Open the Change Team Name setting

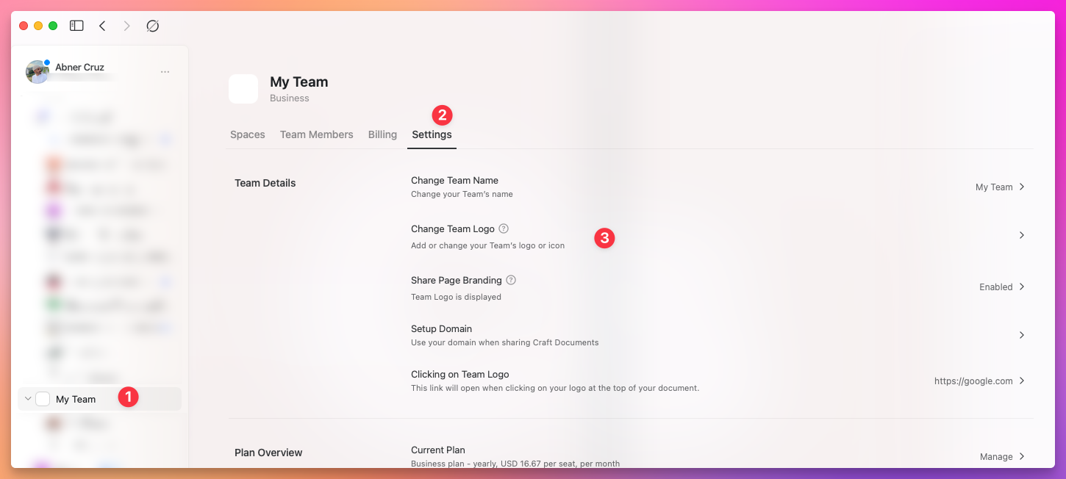point(718,187)
